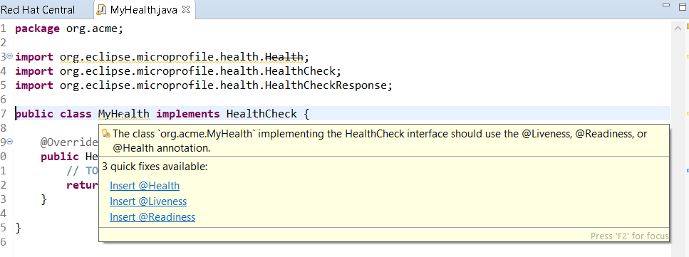
Task: Click the Insert @Health quick fix
Action: (145, 186)
